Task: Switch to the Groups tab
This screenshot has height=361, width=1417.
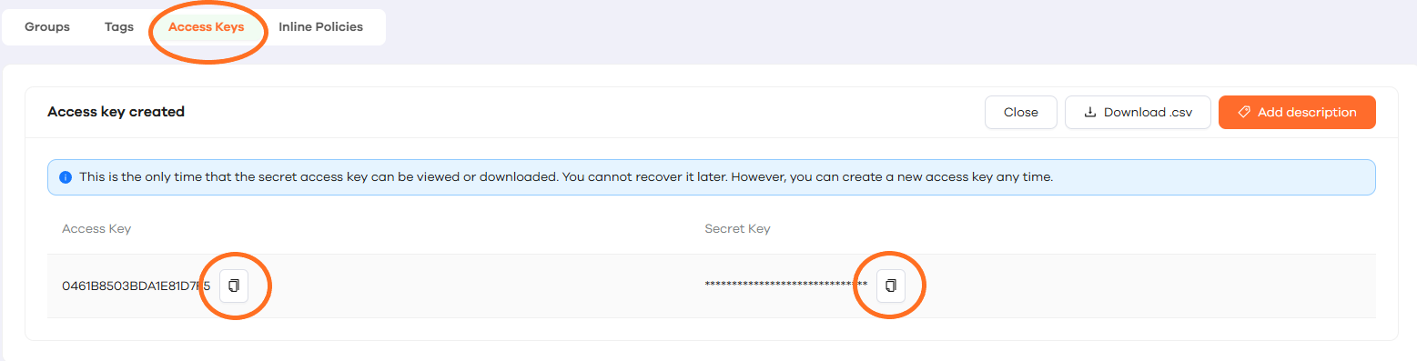Action: click(x=47, y=27)
